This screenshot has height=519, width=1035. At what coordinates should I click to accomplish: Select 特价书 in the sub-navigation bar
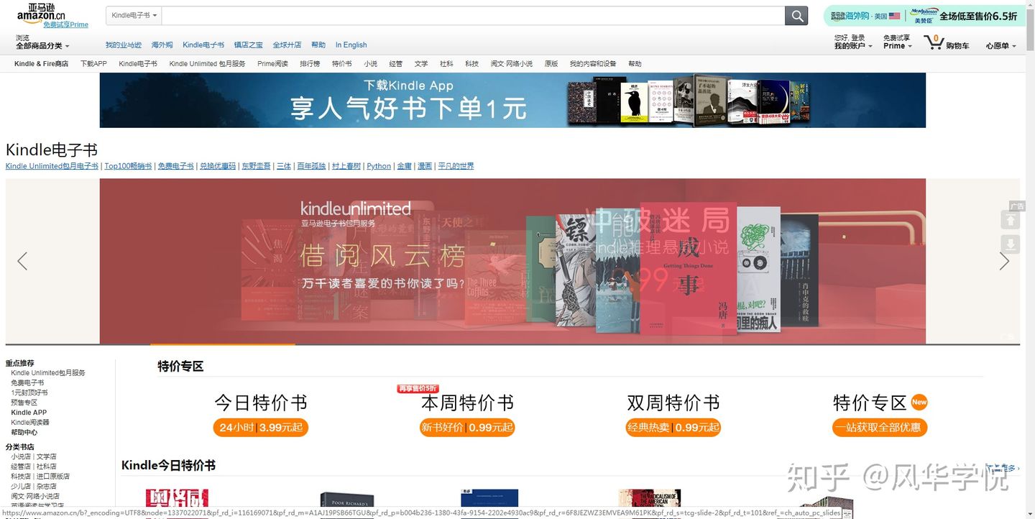pyautogui.click(x=342, y=64)
